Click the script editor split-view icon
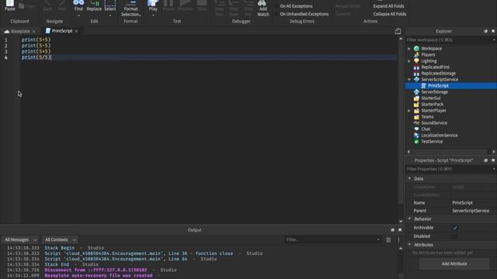 pyautogui.click(x=398, y=31)
